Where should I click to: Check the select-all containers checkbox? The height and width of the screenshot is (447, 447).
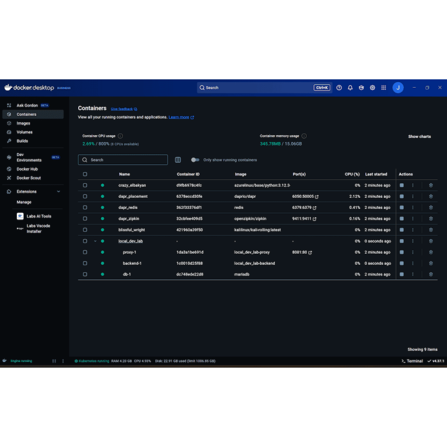[x=85, y=174]
